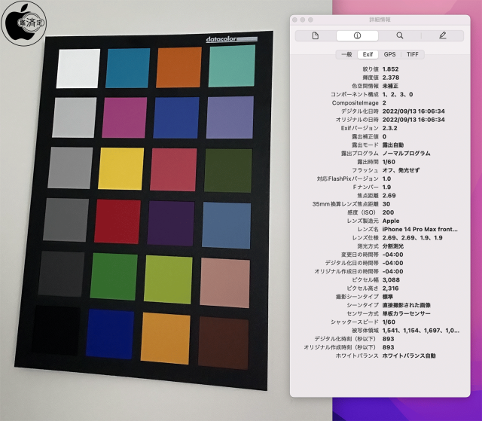This screenshot has width=482, height=421.
Task: Open the general file info document icon
Action: (315, 35)
